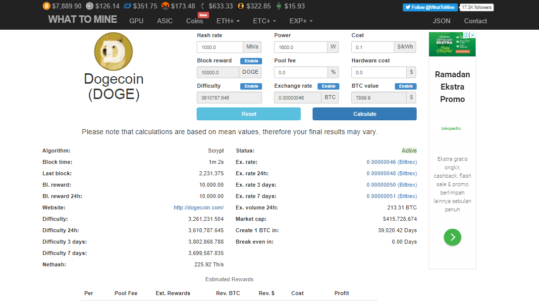Click the Scrypt algorithm value
This screenshot has height=304, width=539.
pyautogui.click(x=216, y=151)
